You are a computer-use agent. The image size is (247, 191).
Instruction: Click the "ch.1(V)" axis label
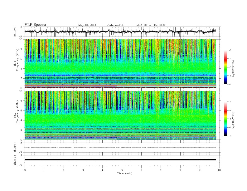pos(15,32)
